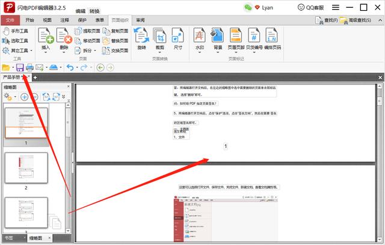
Task: Open the hamburger menu in title bar
Action: pyautogui.click(x=336, y=8)
